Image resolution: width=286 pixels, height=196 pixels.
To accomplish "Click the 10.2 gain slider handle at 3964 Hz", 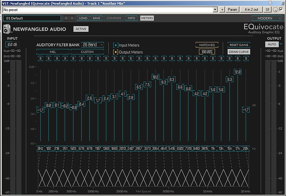I will pyautogui.click(x=155, y=77).
